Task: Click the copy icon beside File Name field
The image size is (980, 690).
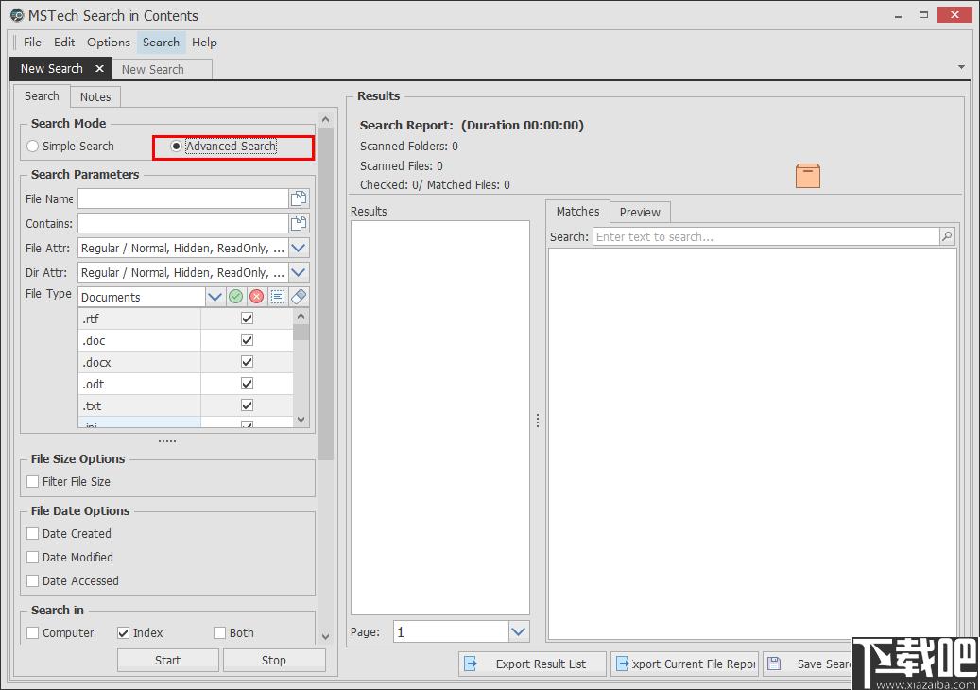Action: [x=299, y=198]
